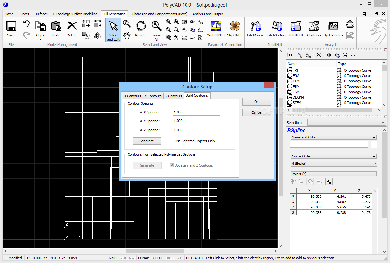The height and width of the screenshot is (263, 390).
Task: Click the delete X icon in object panel toolbar
Action: (x=319, y=55)
